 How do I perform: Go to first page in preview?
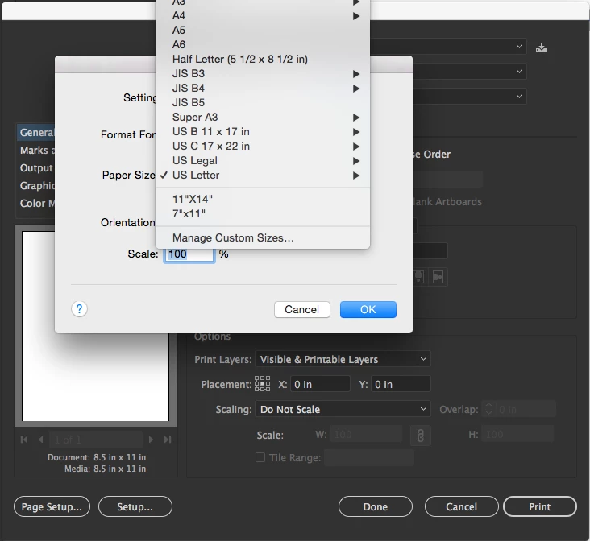(24, 440)
